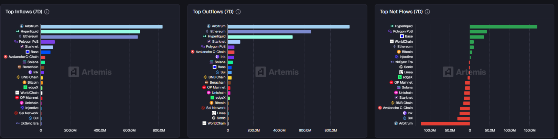Select the red Arbitrum bar in Top Net Flows
558x139 pixels.
coord(445,124)
